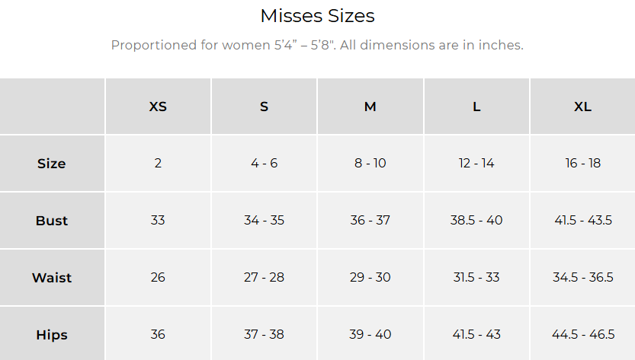Click the small bust measurement 34 - 35
Screen dimensions: 635x360
click(264, 221)
